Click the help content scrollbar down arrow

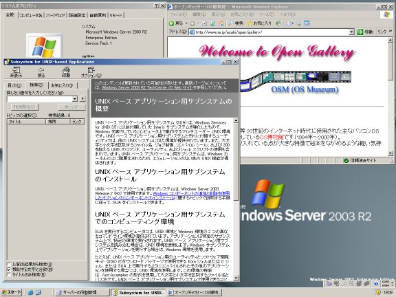(236, 278)
